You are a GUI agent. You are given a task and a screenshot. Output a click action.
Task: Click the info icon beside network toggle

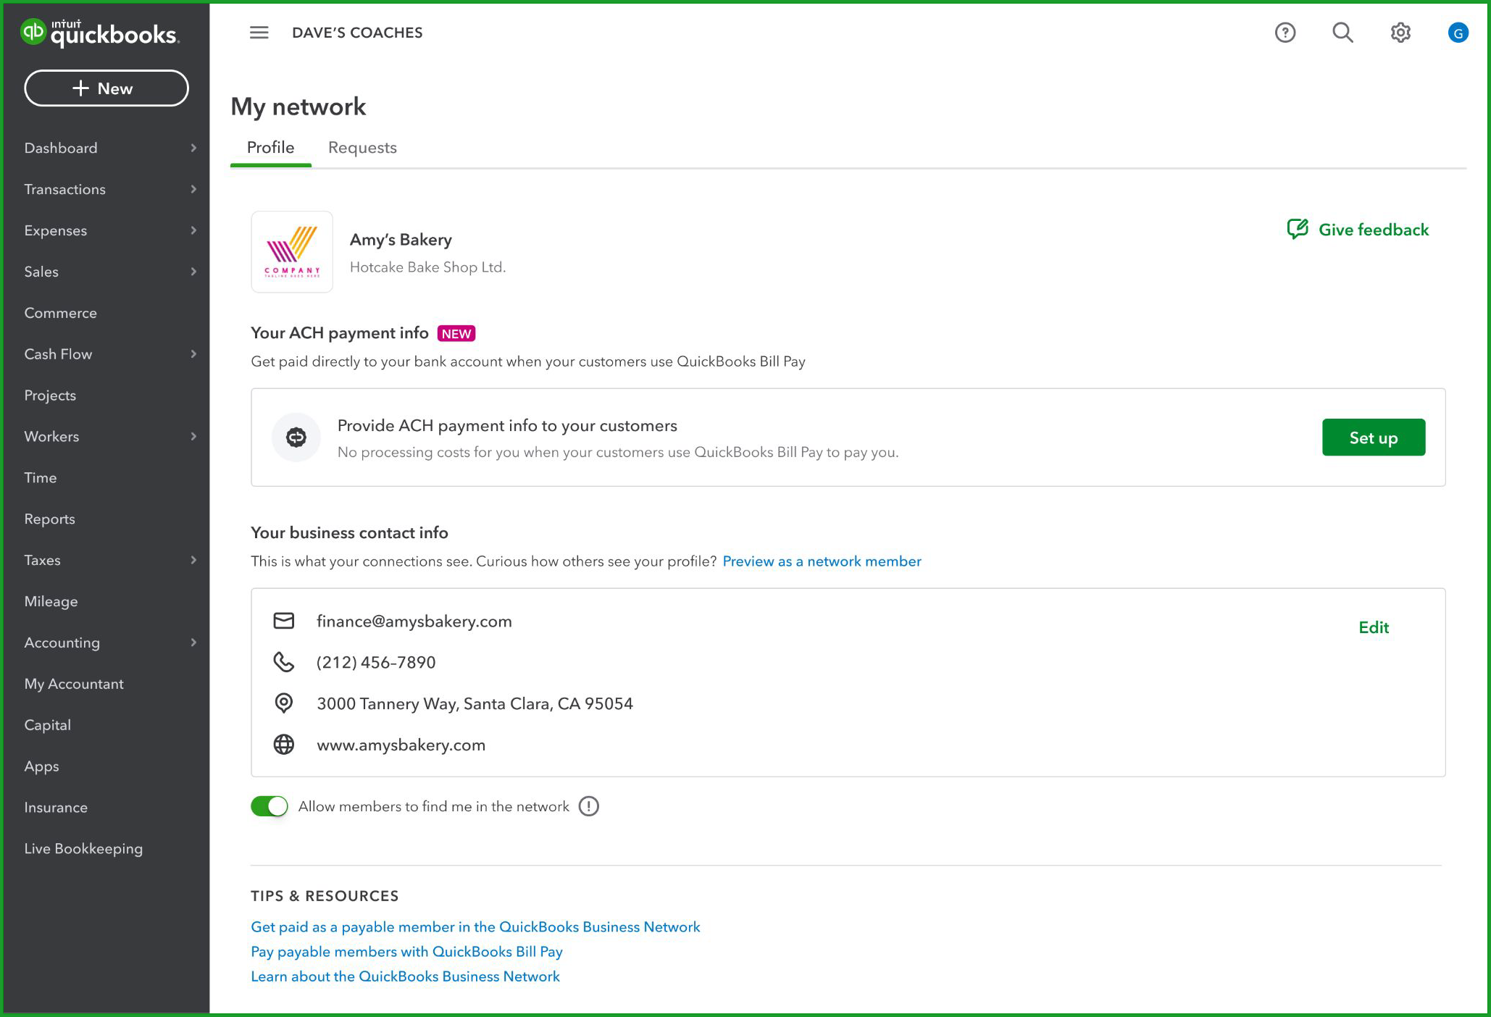point(589,806)
